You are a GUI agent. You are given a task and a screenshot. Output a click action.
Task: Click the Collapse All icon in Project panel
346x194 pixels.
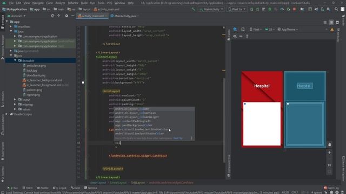tap(59, 16)
